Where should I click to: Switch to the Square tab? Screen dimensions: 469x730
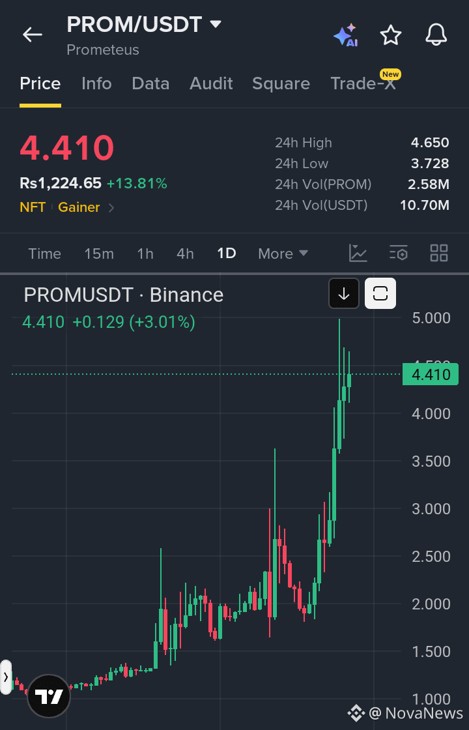281,84
